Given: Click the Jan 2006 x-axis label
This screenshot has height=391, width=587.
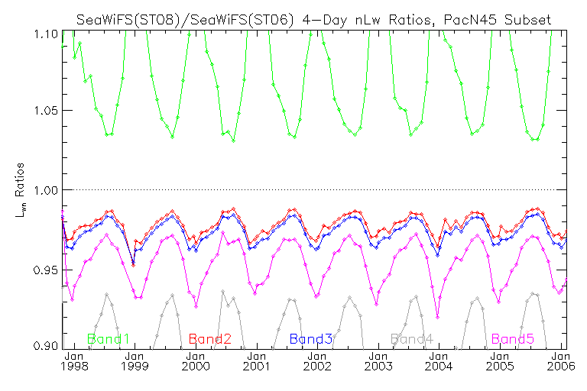Looking at the screenshot, I should tap(561, 361).
